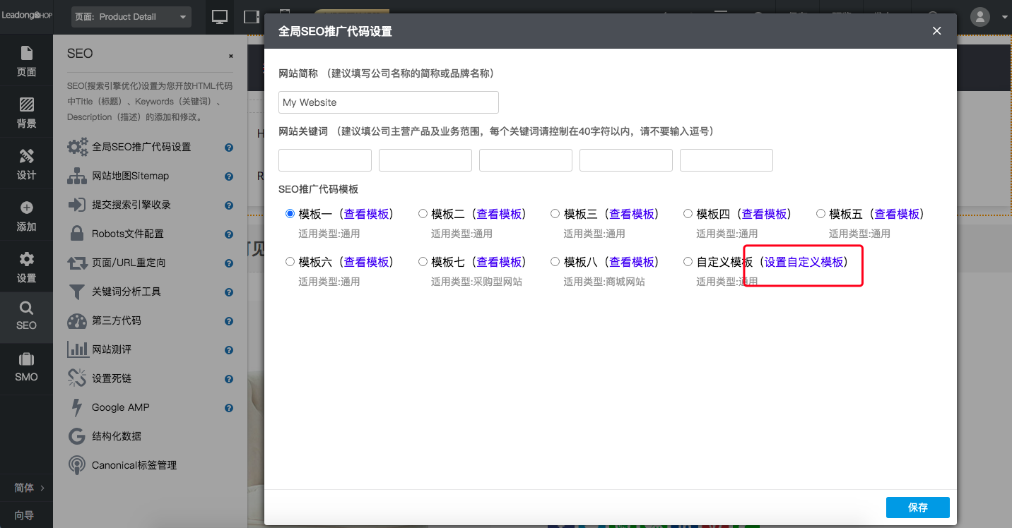Switch to the 背景 sidebar panel
Viewport: 1012px width, 528px height.
[x=26, y=113]
